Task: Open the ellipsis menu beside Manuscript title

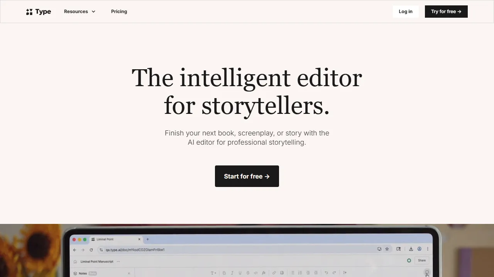Action: pos(118,262)
